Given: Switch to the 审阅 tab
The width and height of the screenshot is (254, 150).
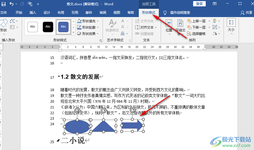Looking at the screenshot, I should pyautogui.click(x=103, y=12).
